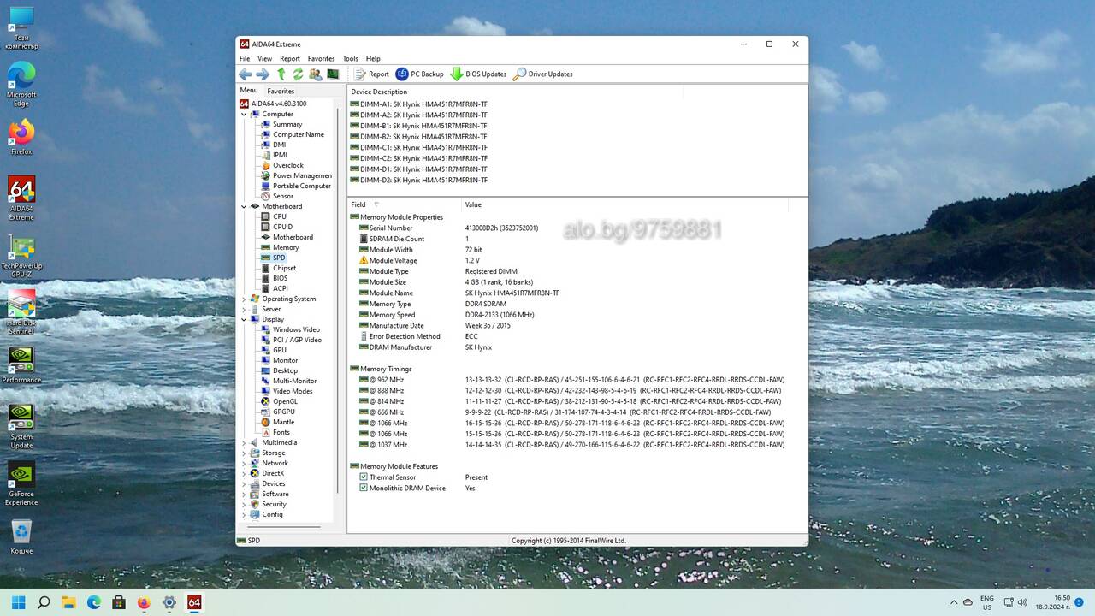Open taskbar Search magnifier
The image size is (1095, 616).
click(44, 602)
